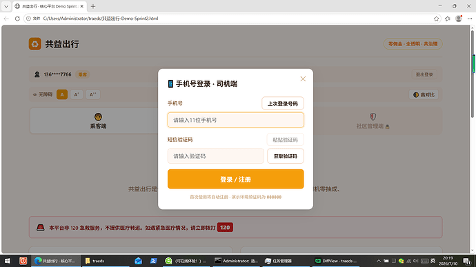Select the larger font size A+ button
The image size is (476, 267).
77,94
